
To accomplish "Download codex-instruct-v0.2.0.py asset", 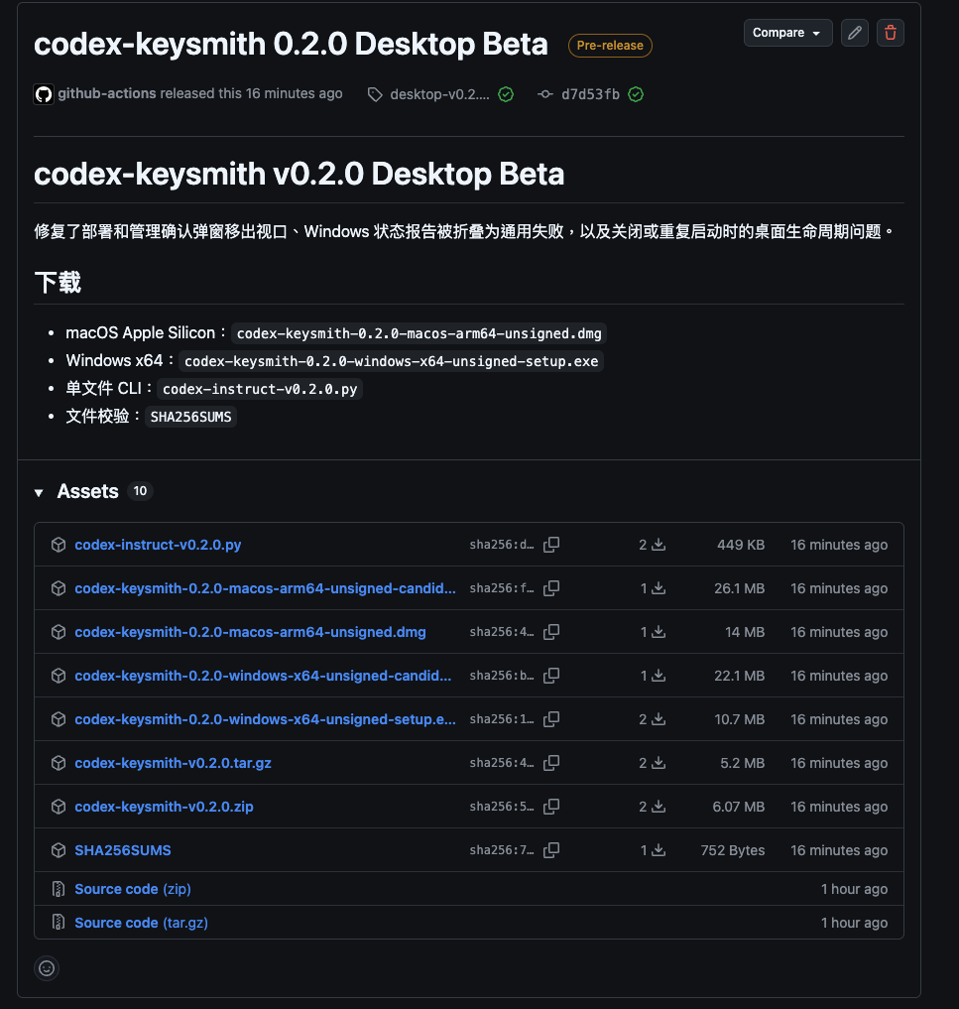I will pyautogui.click(x=158, y=545).
